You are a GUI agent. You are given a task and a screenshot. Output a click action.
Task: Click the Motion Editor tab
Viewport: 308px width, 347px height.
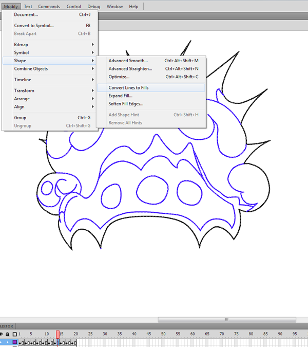[x=7, y=326]
